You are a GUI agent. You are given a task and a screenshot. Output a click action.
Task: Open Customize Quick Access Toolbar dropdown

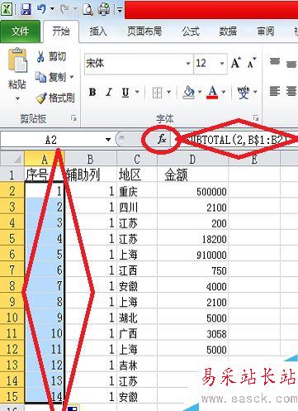click(120, 9)
